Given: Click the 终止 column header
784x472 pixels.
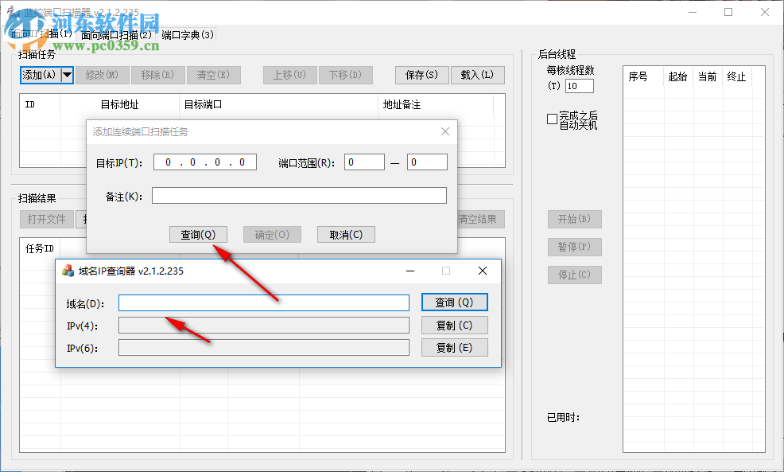Looking at the screenshot, I should (x=736, y=76).
